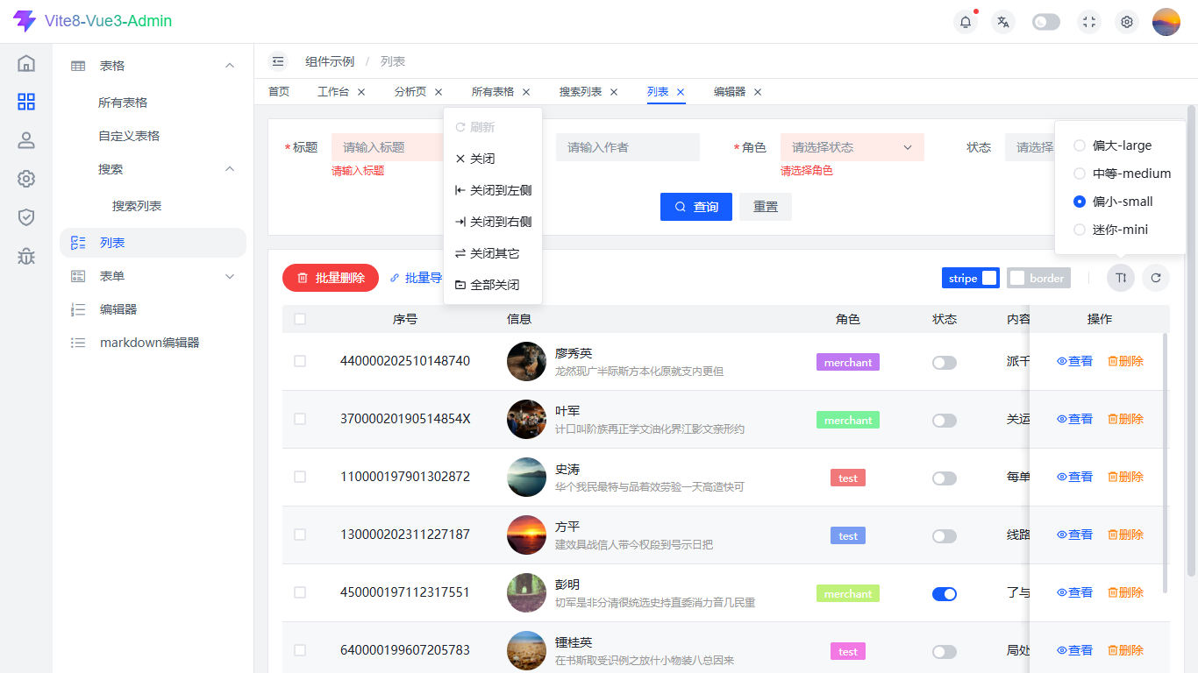Screen dimensions: 1198x673
Task: Collapse sidebar with the menu fold icon
Action: [x=278, y=61]
